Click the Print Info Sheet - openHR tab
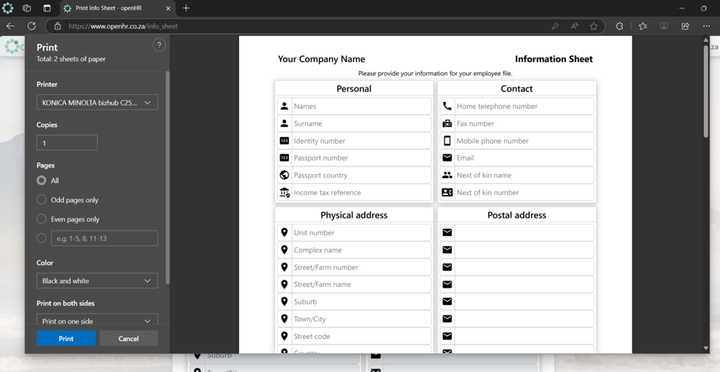 pyautogui.click(x=116, y=8)
